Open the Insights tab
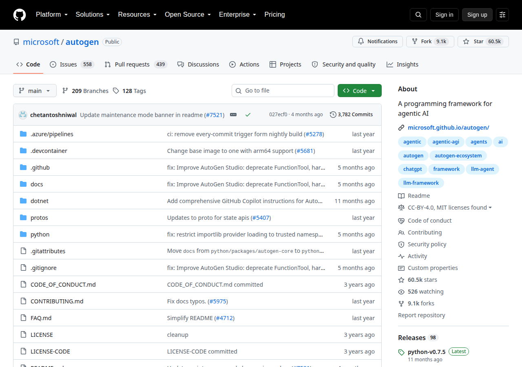Viewport: 522px width, 367px height. pos(403,64)
